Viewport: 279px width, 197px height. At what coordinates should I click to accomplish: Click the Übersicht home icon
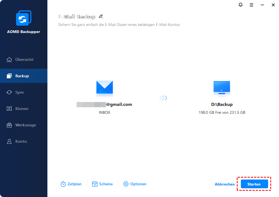(9, 59)
